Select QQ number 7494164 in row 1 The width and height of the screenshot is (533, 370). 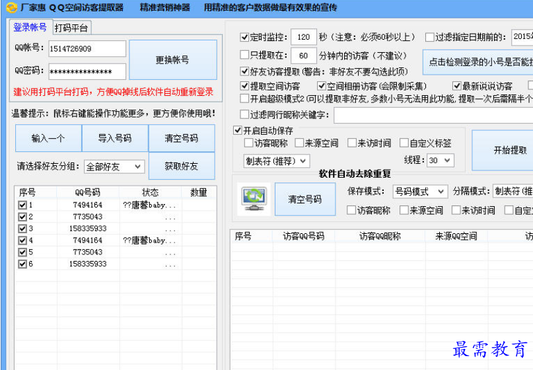[87, 205]
